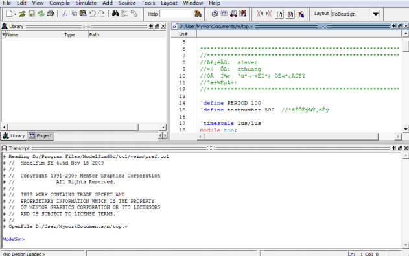This screenshot has width=409, height=256.
Task: Click the Redo icon
Action: [x=102, y=14]
